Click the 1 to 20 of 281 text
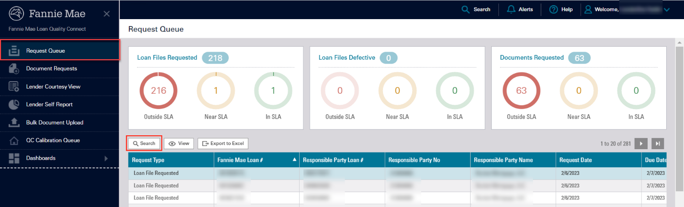This screenshot has height=207, width=684. coord(616,143)
